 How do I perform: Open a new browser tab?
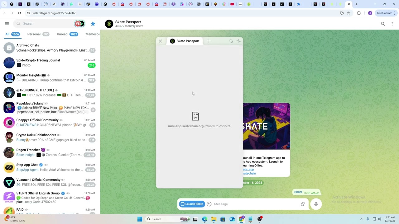[x=356, y=4]
